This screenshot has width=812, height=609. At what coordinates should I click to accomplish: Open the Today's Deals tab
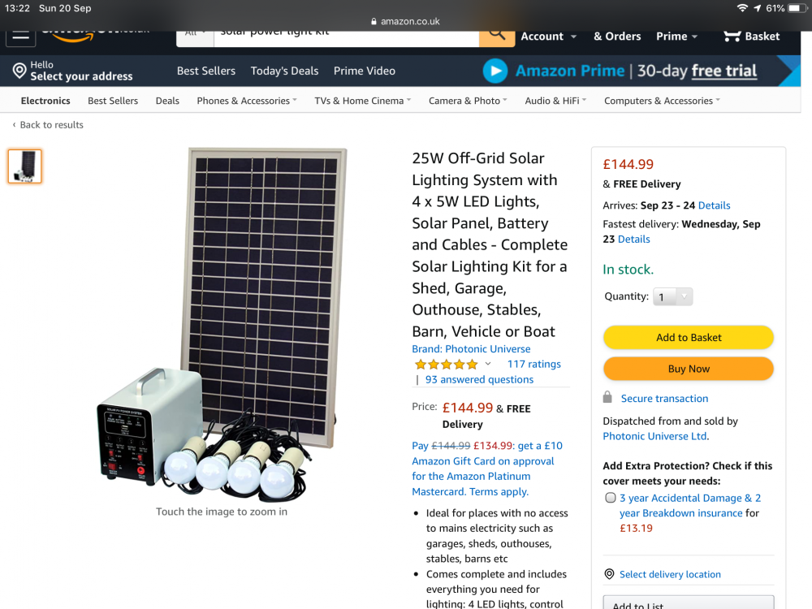coord(284,71)
